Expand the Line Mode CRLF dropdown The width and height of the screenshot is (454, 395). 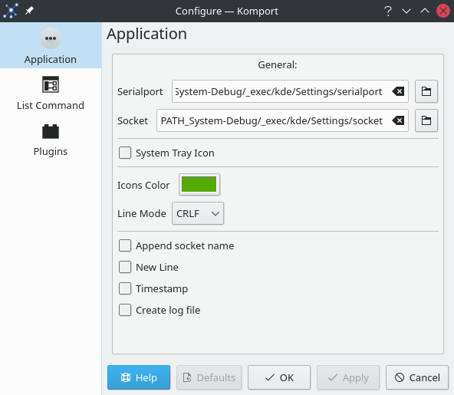(x=198, y=213)
